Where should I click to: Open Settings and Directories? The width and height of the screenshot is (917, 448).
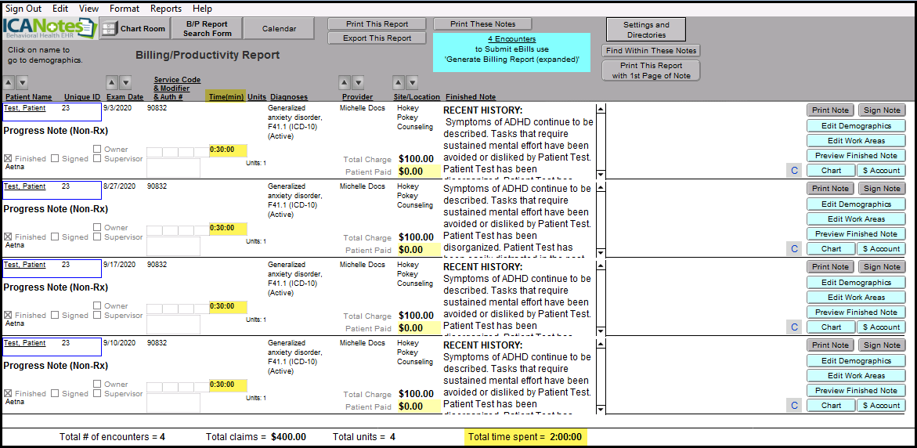645,30
